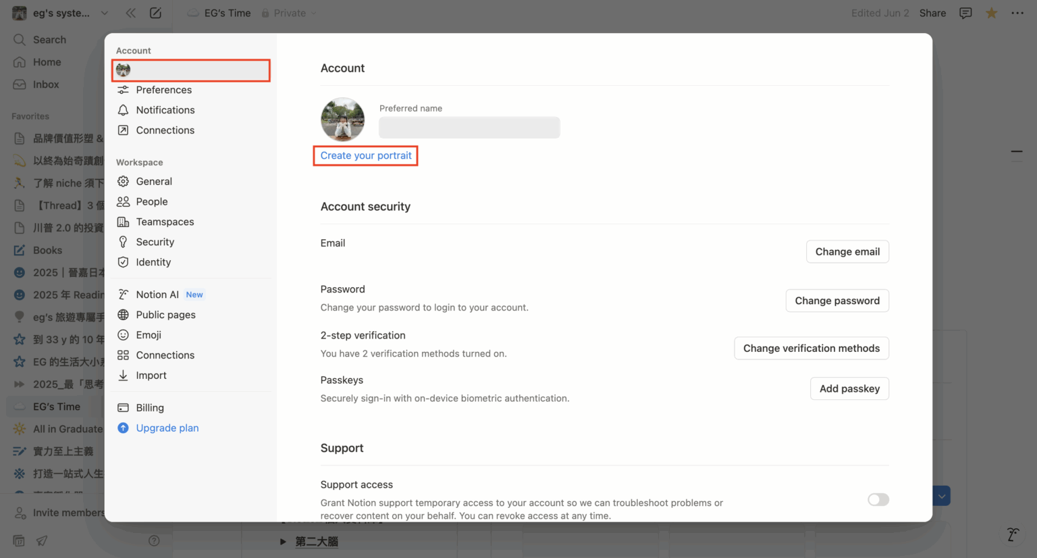Click the new page compose icon

click(155, 13)
